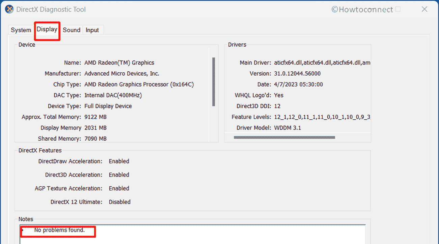Open the Sound tab

72,30
